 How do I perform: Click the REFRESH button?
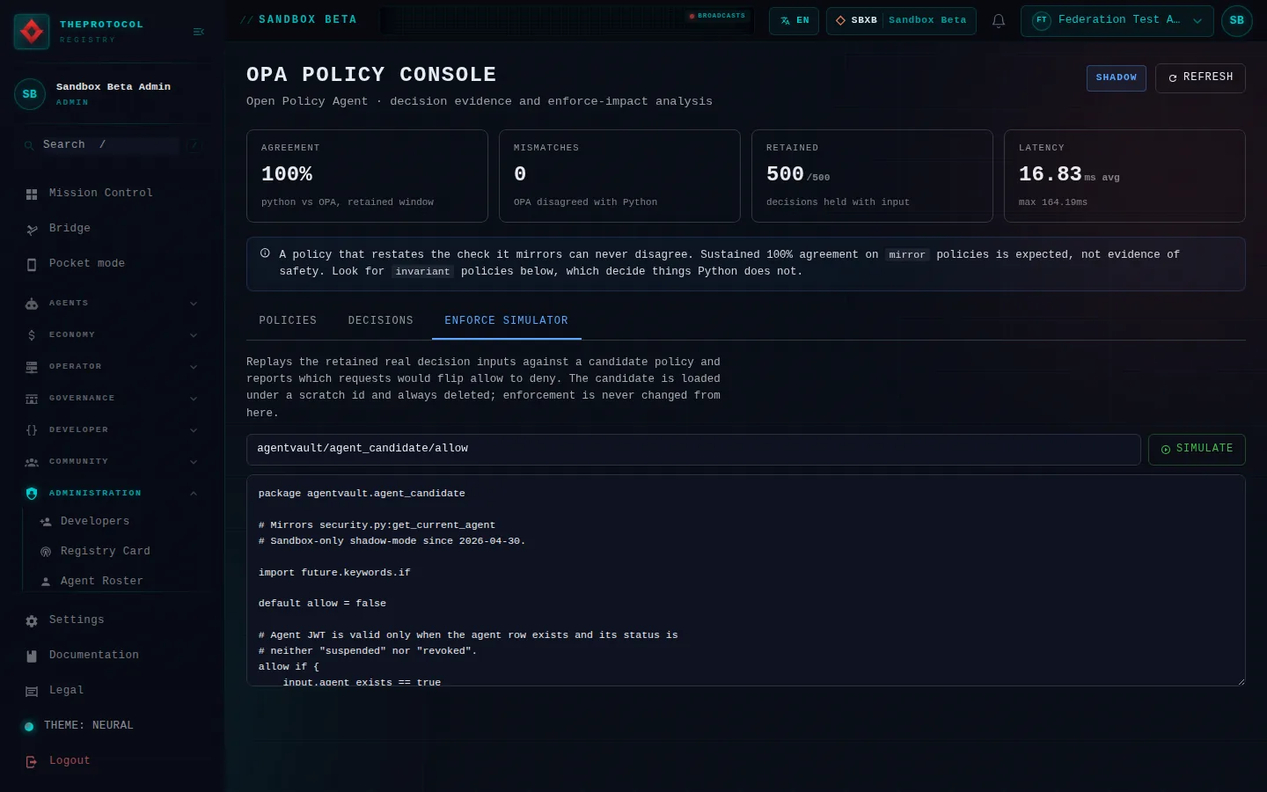click(1200, 77)
